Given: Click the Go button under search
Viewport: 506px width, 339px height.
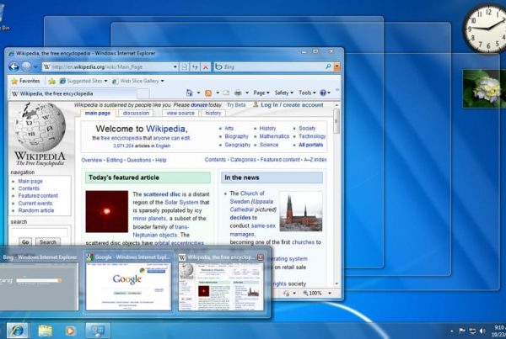Looking at the screenshot, I should pyautogui.click(x=25, y=242).
